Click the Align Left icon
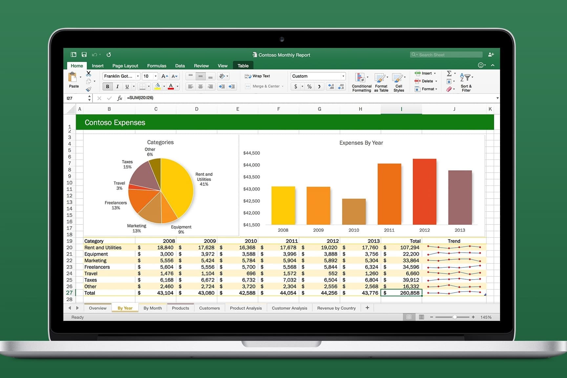The height and width of the screenshot is (378, 567). point(190,86)
